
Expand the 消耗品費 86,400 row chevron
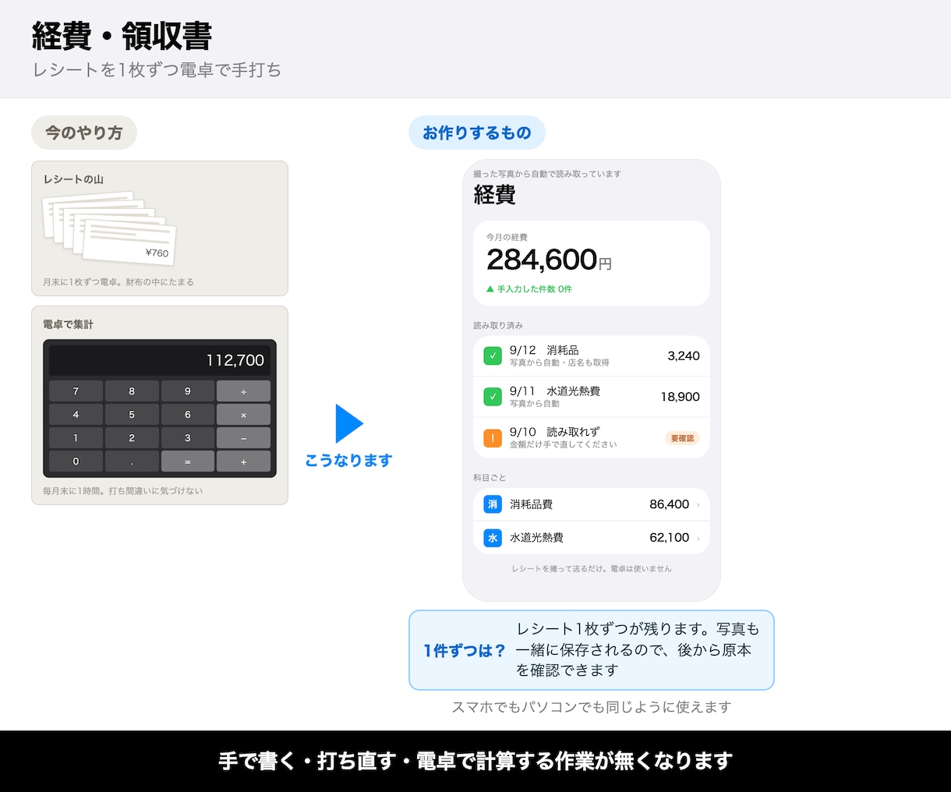coord(698,505)
